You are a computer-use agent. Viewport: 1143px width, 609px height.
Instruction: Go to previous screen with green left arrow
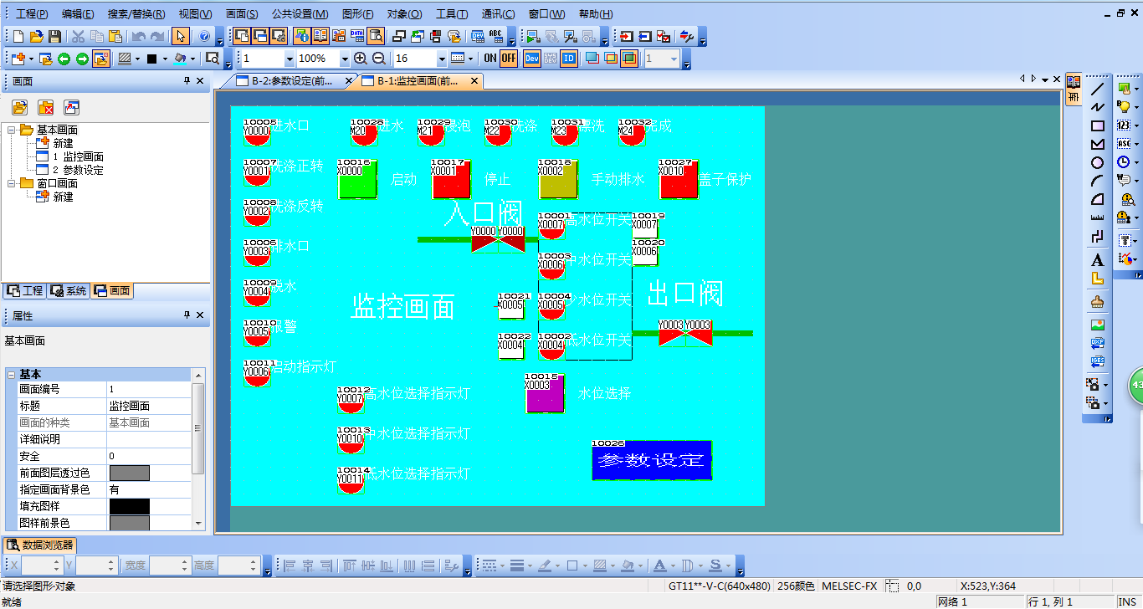pyautogui.click(x=64, y=59)
